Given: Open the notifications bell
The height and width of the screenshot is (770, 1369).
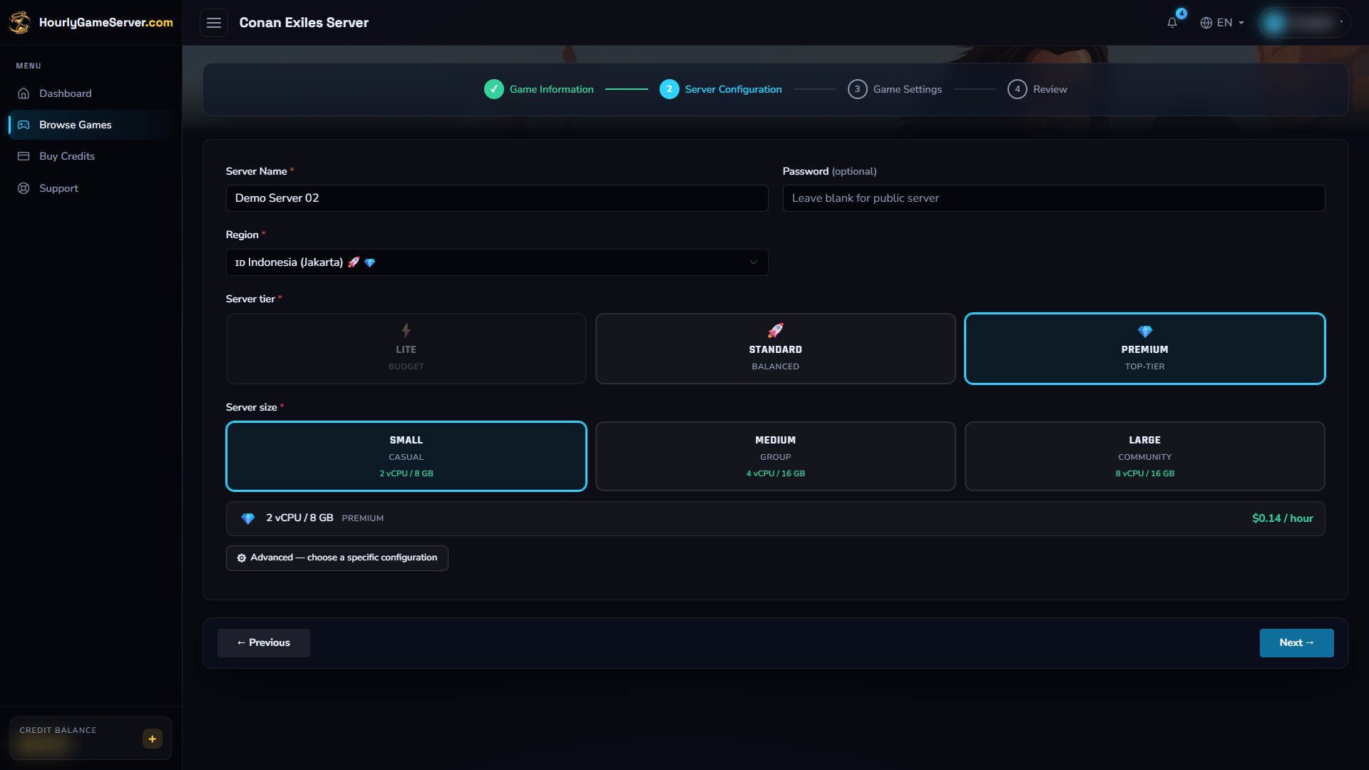Looking at the screenshot, I should pyautogui.click(x=1171, y=23).
